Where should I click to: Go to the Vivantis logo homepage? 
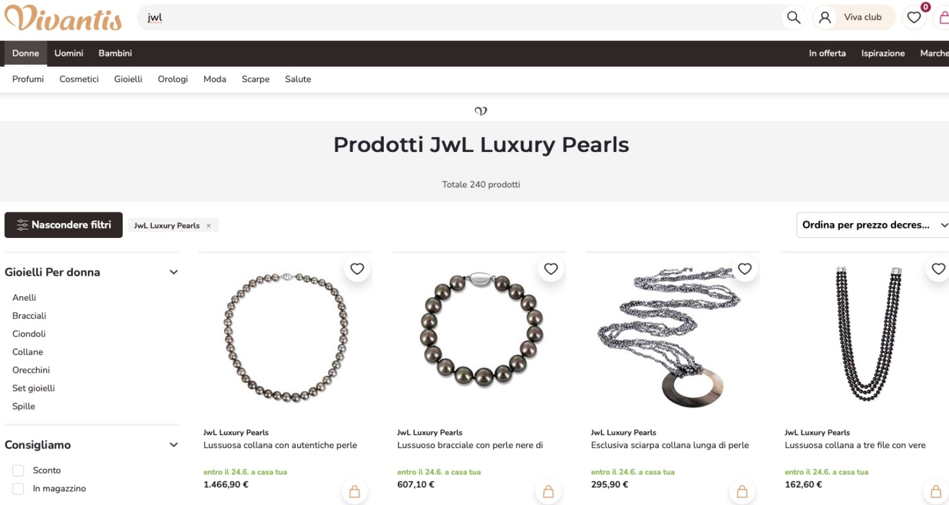63,18
